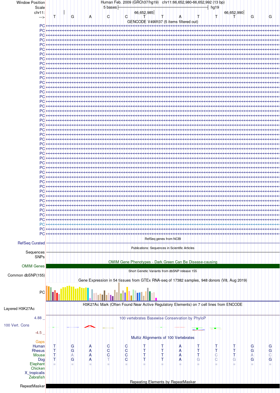The height and width of the screenshot is (393, 280).
Task: Click the "Rhesus" alignment row label
Action: pos(38,350)
